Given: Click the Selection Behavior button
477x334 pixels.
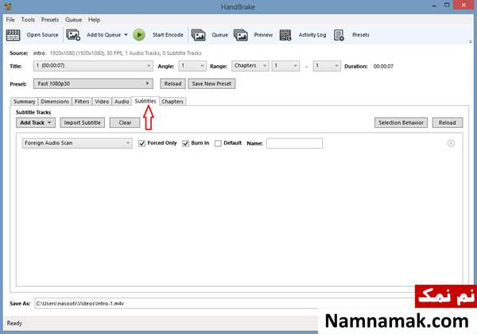Looking at the screenshot, I should coord(401,122).
